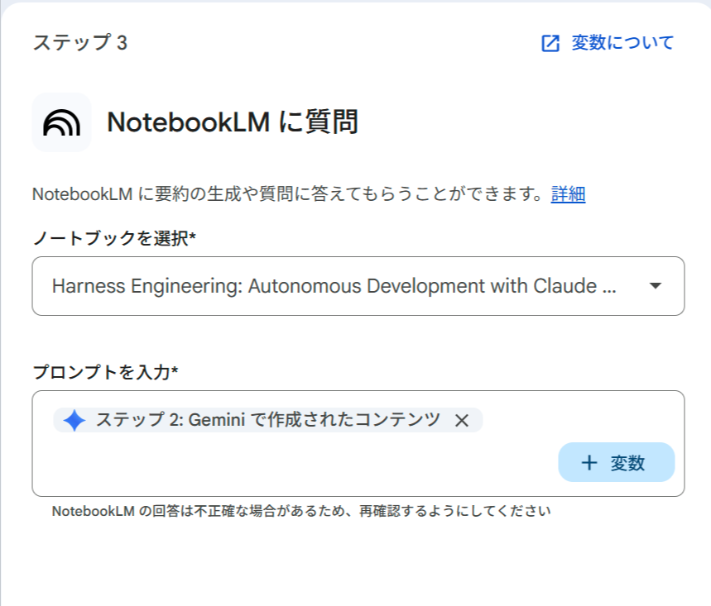Click the Gemini sparkle icon in chip
711x606 pixels.
(x=74, y=420)
